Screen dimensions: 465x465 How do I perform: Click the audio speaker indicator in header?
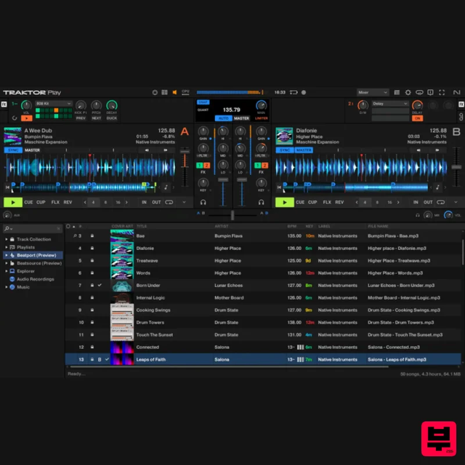[175, 92]
